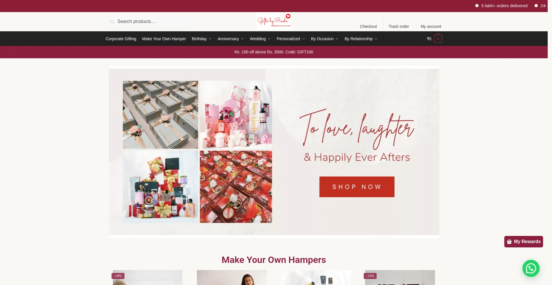Click the gift icon in My Rewards

(509, 242)
